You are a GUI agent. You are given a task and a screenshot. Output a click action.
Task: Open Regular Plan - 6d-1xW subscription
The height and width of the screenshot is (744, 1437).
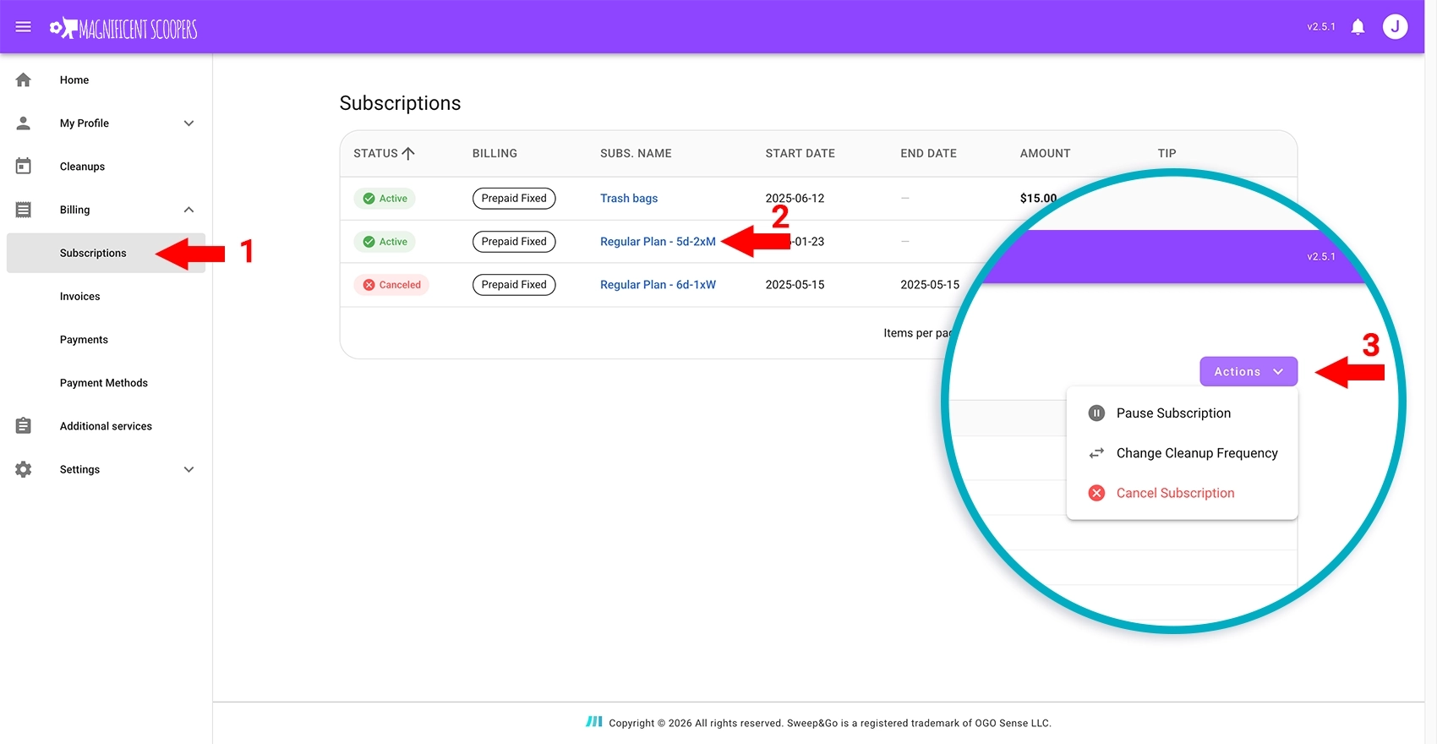658,285
